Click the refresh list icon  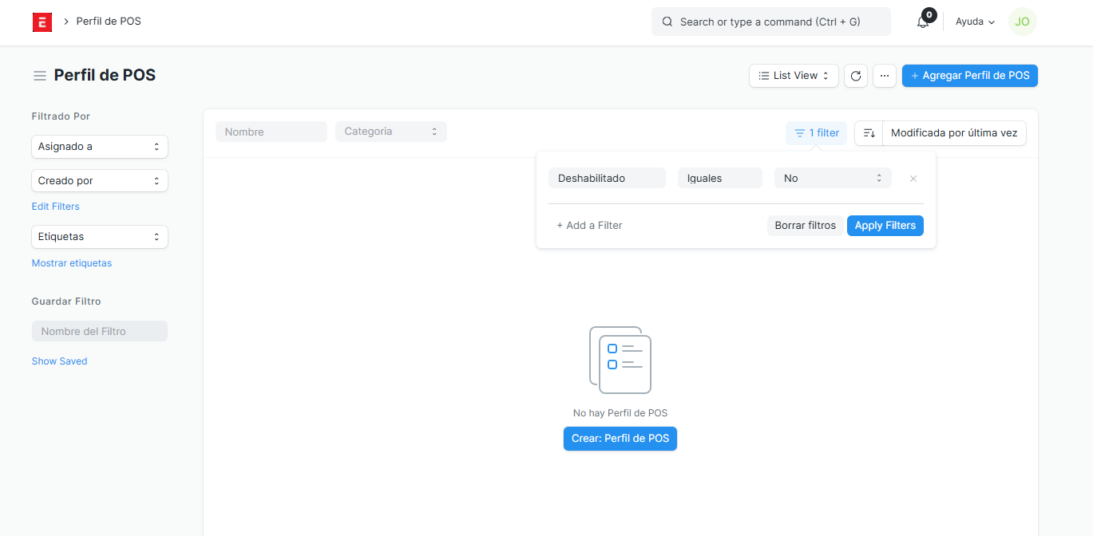(x=856, y=76)
